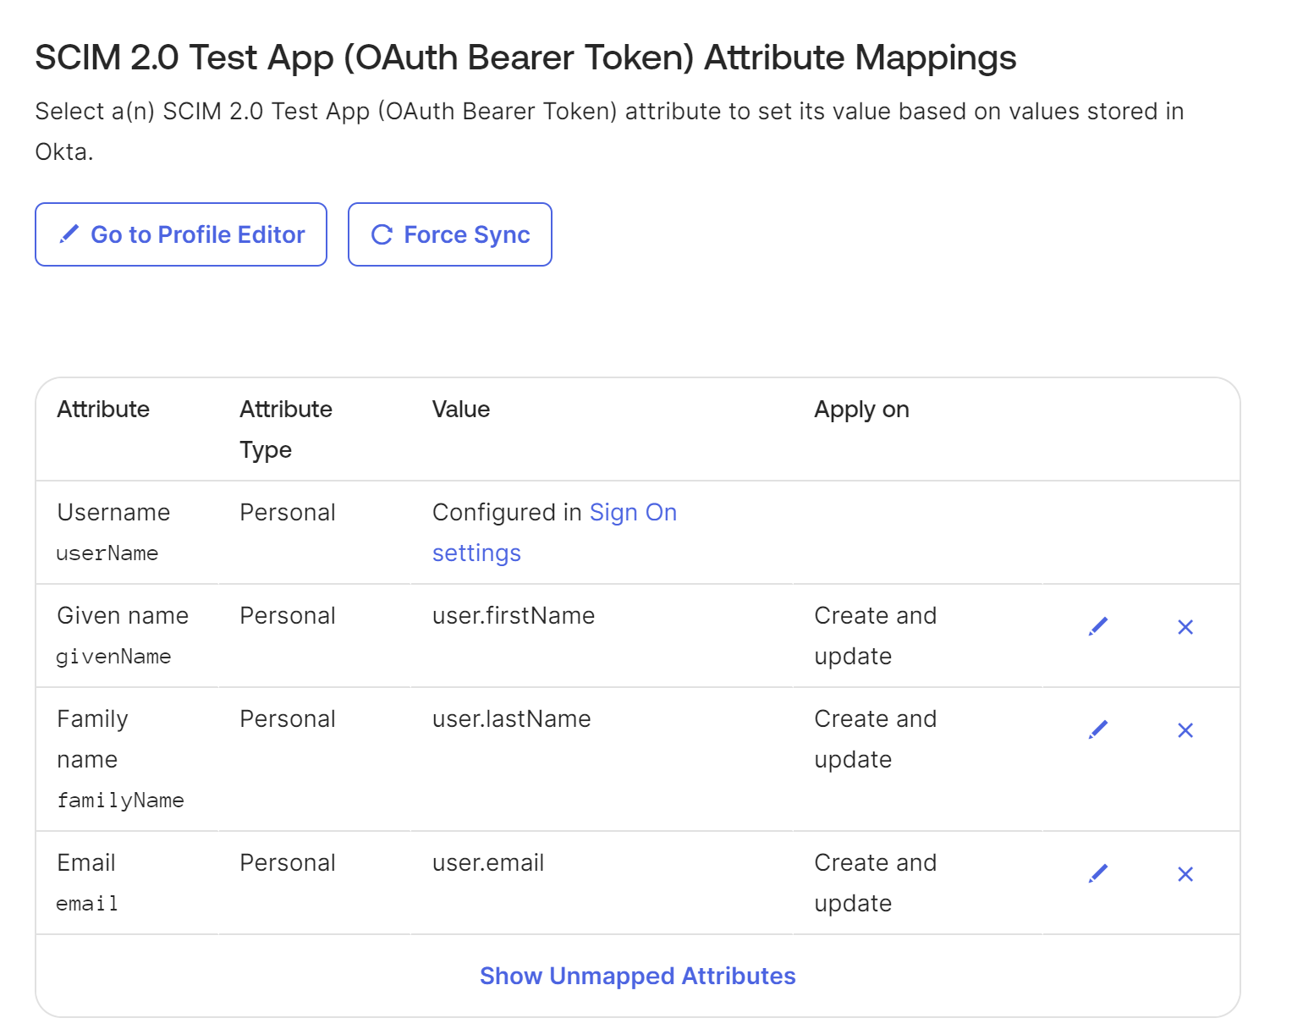
Task: Select the user.lastName value cell
Action: pyautogui.click(x=512, y=719)
